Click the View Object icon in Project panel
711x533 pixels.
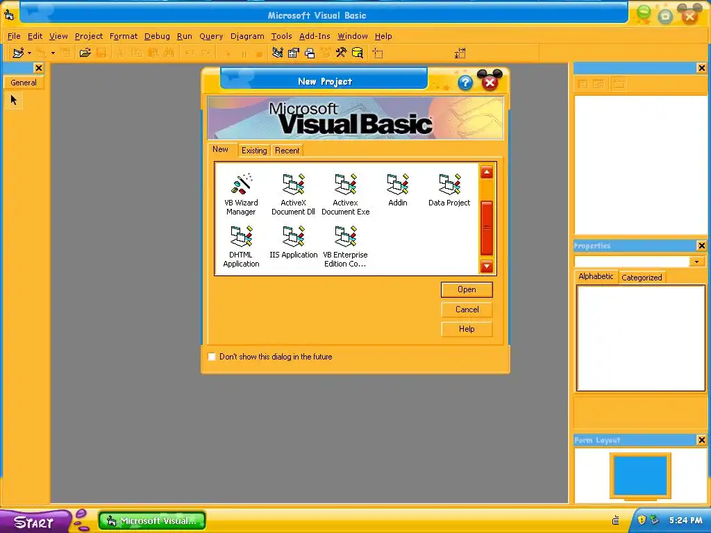[x=599, y=84]
